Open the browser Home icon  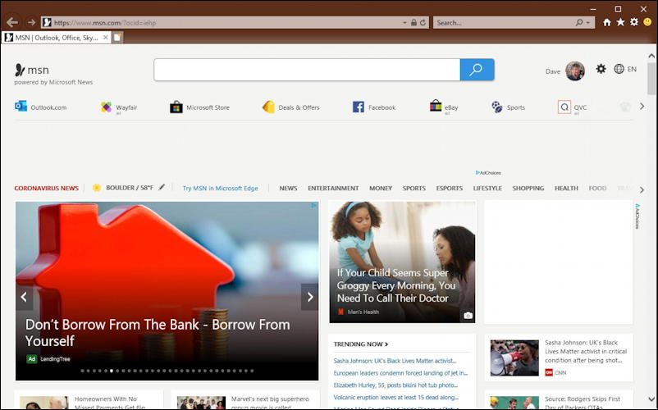click(x=607, y=22)
